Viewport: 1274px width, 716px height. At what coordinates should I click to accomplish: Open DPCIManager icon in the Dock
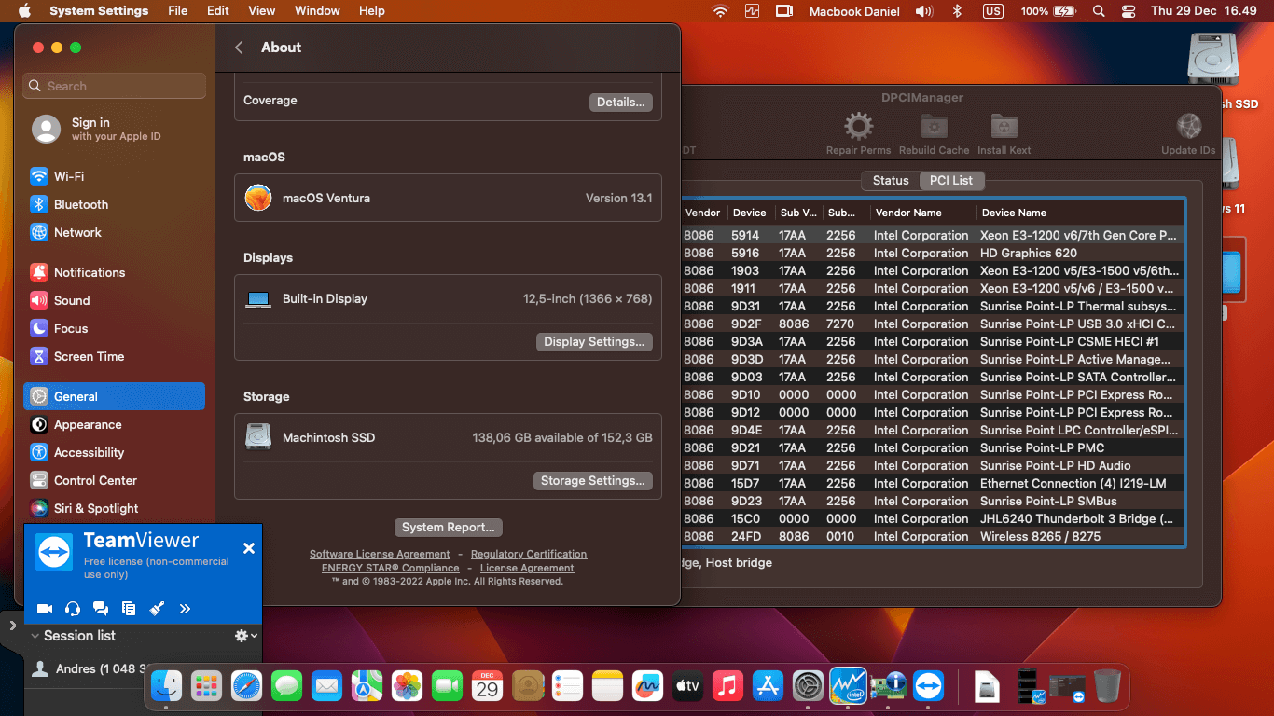pos(889,687)
